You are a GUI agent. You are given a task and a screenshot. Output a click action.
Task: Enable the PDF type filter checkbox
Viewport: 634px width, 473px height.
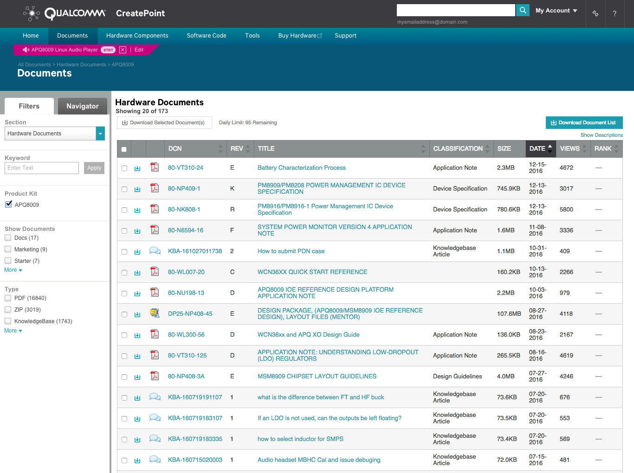[x=8, y=298]
